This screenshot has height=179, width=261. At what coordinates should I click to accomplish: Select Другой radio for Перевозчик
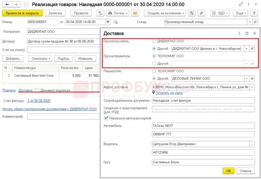pyautogui.click(x=154, y=79)
